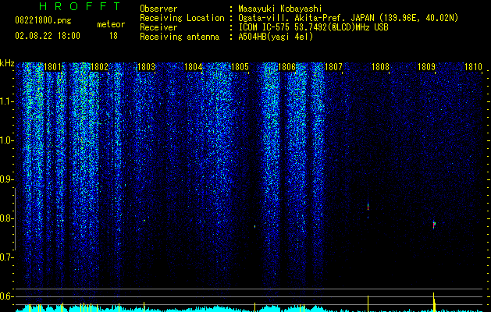Click the Observer label
The width and height of the screenshot is (491, 312).
[x=158, y=9]
